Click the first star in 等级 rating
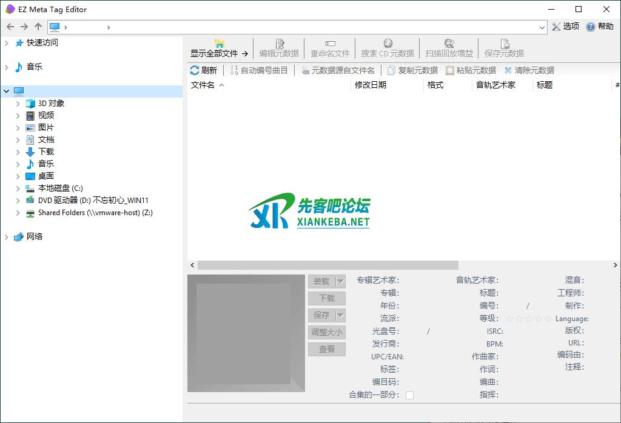621x423 pixels. click(x=509, y=319)
